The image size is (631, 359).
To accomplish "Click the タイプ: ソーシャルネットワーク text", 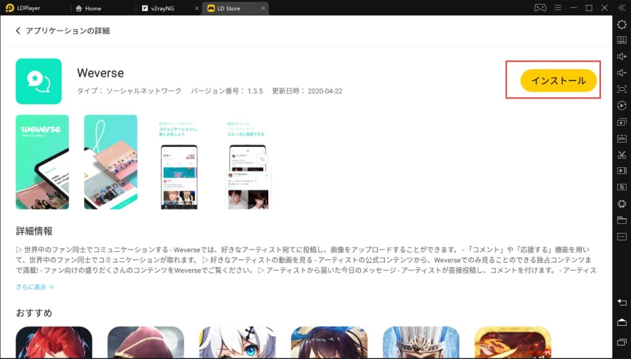I will [x=129, y=91].
